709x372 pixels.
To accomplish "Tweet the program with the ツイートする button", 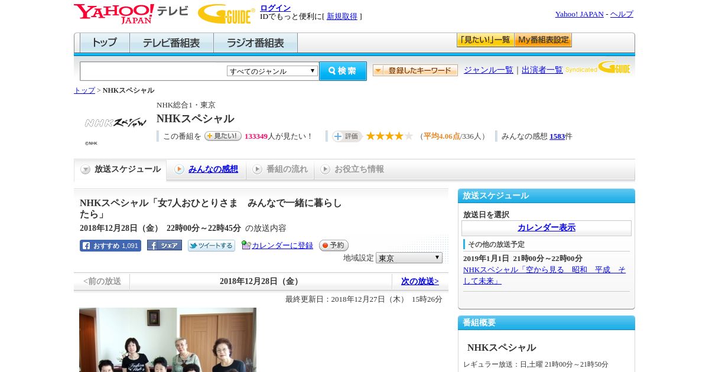I will click(212, 246).
